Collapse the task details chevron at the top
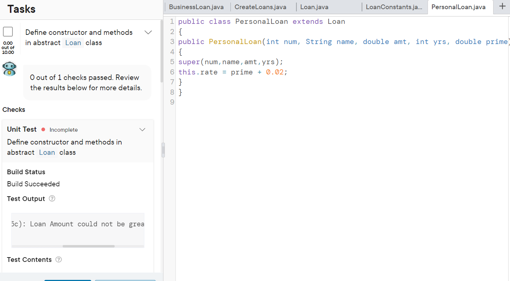 coord(148,32)
